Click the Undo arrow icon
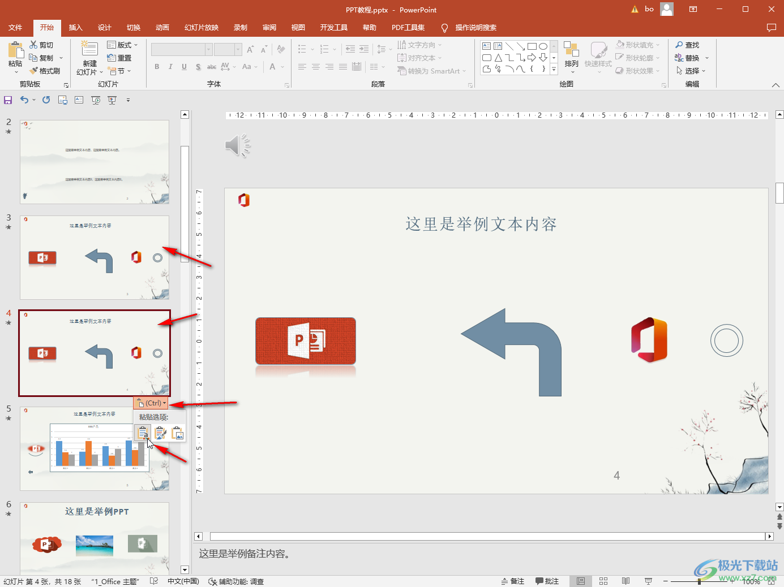Screen dimensions: 784x587 [x=24, y=100]
